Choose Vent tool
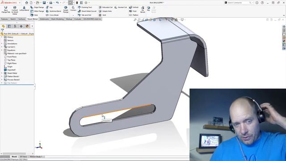 tap(102, 15)
